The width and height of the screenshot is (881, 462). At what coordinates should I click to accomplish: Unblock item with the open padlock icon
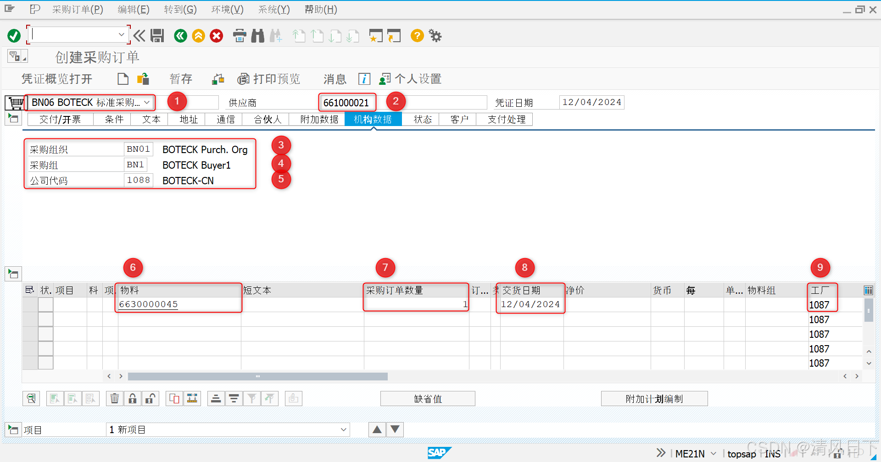[x=150, y=398]
